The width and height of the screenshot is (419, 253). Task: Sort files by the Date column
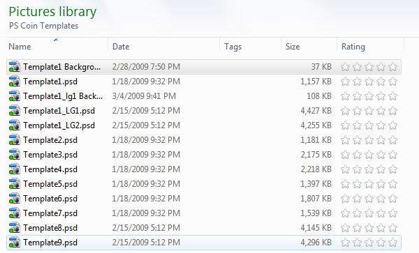tap(121, 47)
